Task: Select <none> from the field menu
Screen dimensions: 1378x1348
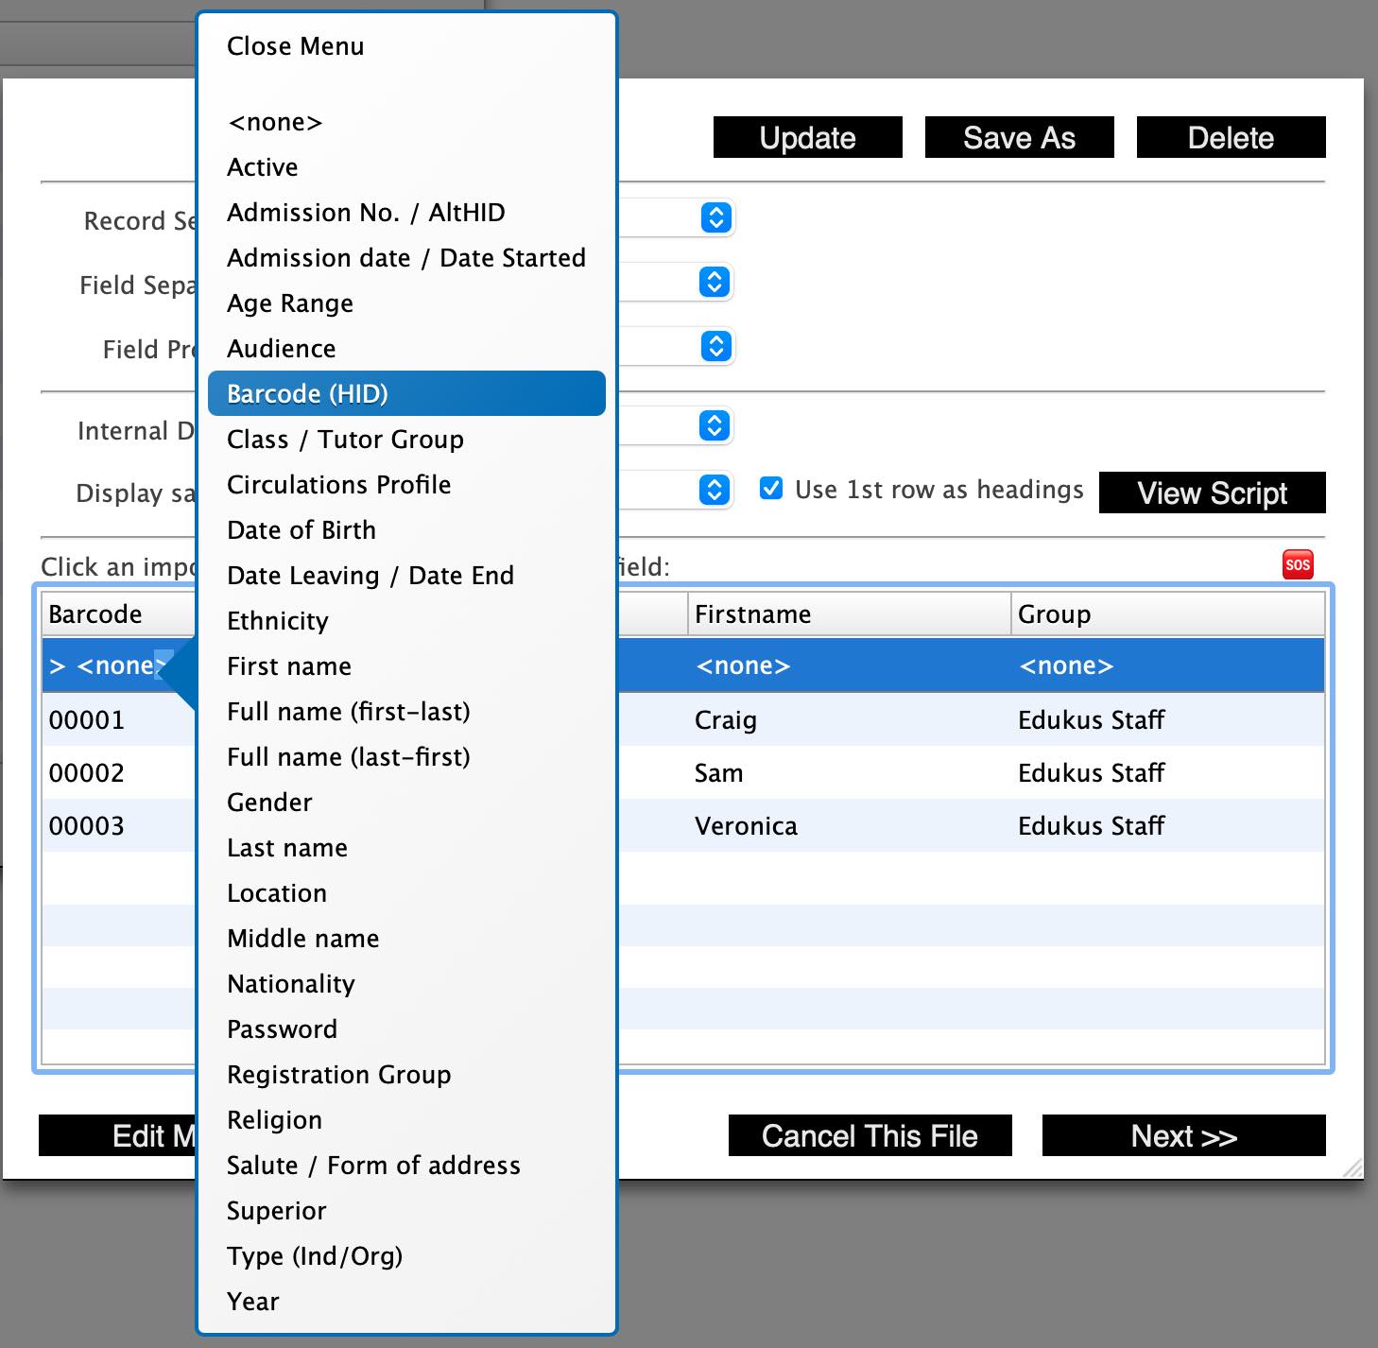Action: point(406,122)
